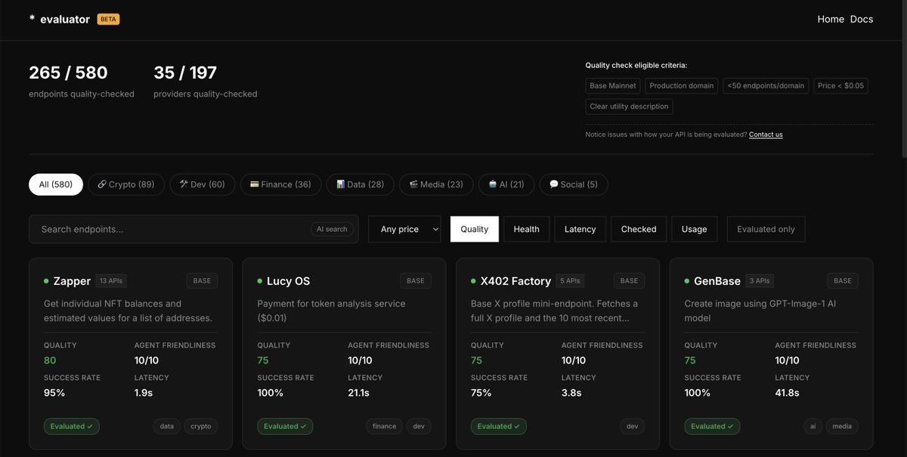Click the X402 Factory success rate 75%

pyautogui.click(x=481, y=393)
